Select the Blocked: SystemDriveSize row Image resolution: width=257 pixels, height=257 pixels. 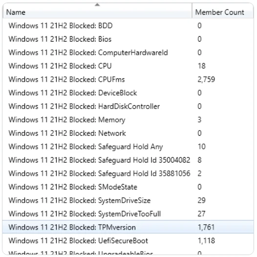coord(128,201)
